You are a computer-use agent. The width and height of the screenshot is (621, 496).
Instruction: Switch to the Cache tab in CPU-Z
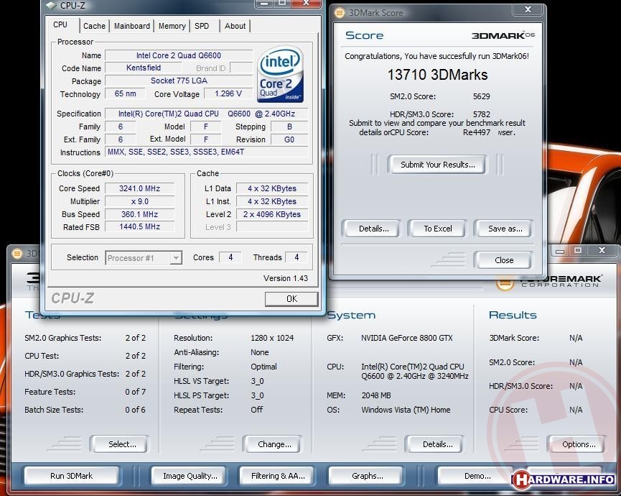coord(94,26)
